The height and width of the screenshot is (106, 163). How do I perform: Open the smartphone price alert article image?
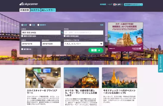click(x=43, y=78)
